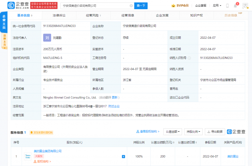The width and height of the screenshot is (252, 166).
Task: Click 导出数据 export button
Action: pyautogui.click(x=215, y=132)
